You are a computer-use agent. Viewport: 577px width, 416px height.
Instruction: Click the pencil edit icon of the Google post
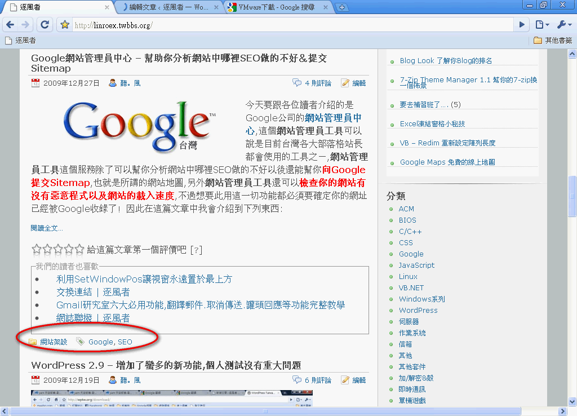pos(345,83)
